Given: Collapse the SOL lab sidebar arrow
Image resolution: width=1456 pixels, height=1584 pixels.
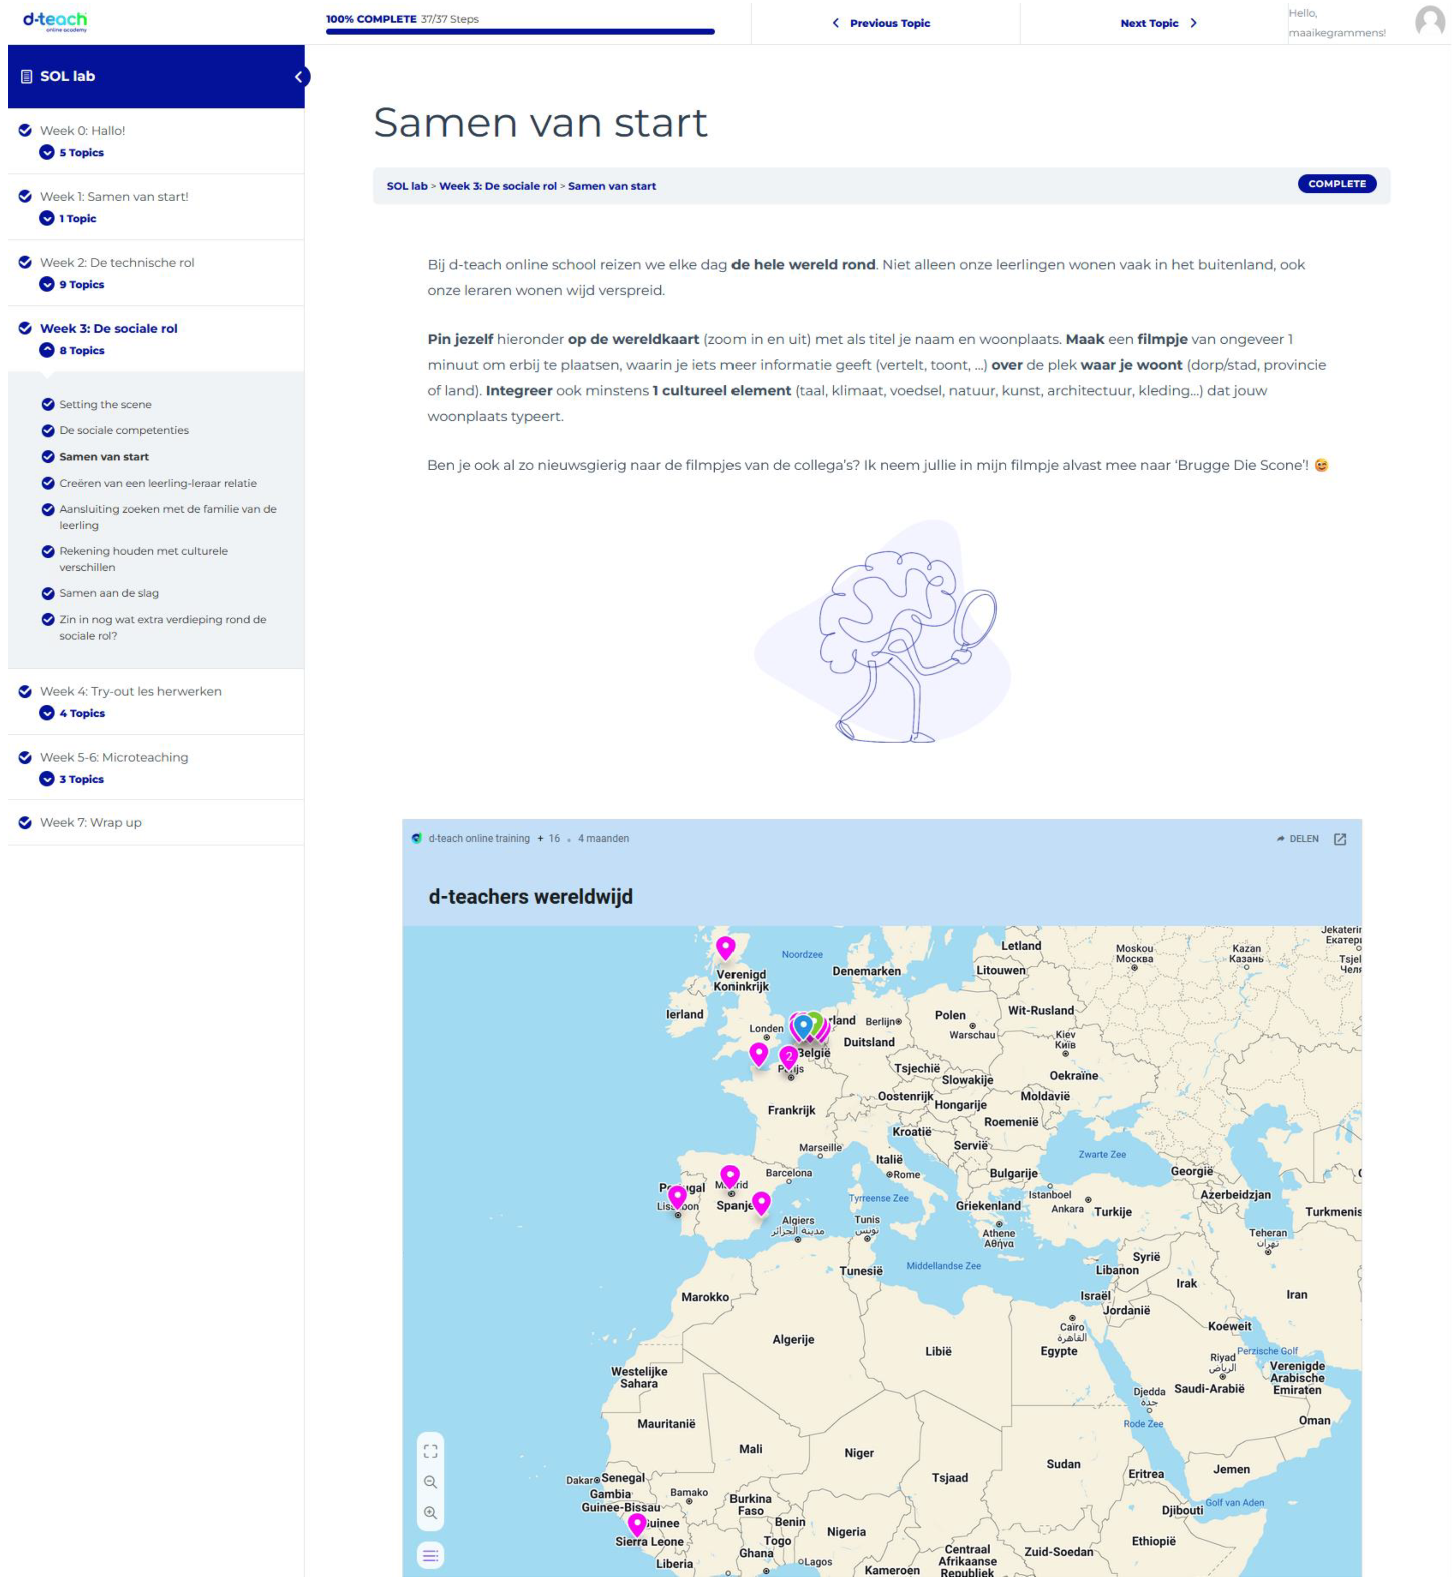Looking at the screenshot, I should point(299,76).
